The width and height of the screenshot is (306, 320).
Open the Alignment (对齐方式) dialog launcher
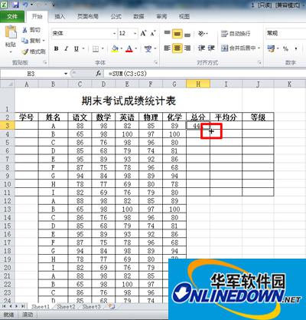point(259,62)
